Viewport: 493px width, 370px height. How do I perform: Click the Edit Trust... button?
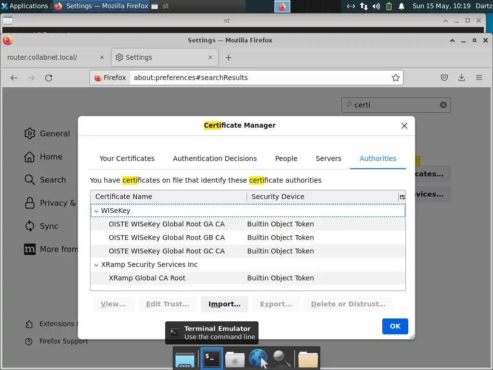[168, 304]
